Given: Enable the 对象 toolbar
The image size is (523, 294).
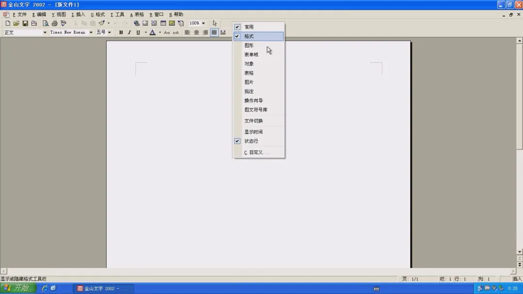Looking at the screenshot, I should click(259, 64).
